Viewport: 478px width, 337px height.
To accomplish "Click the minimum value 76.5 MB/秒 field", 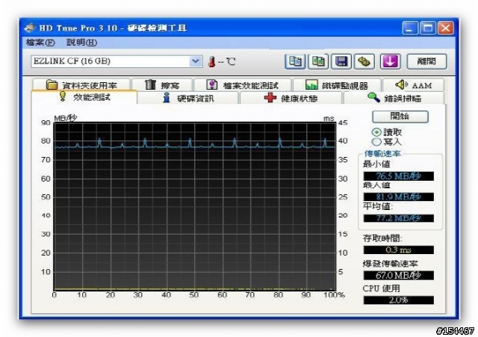I will [x=398, y=176].
